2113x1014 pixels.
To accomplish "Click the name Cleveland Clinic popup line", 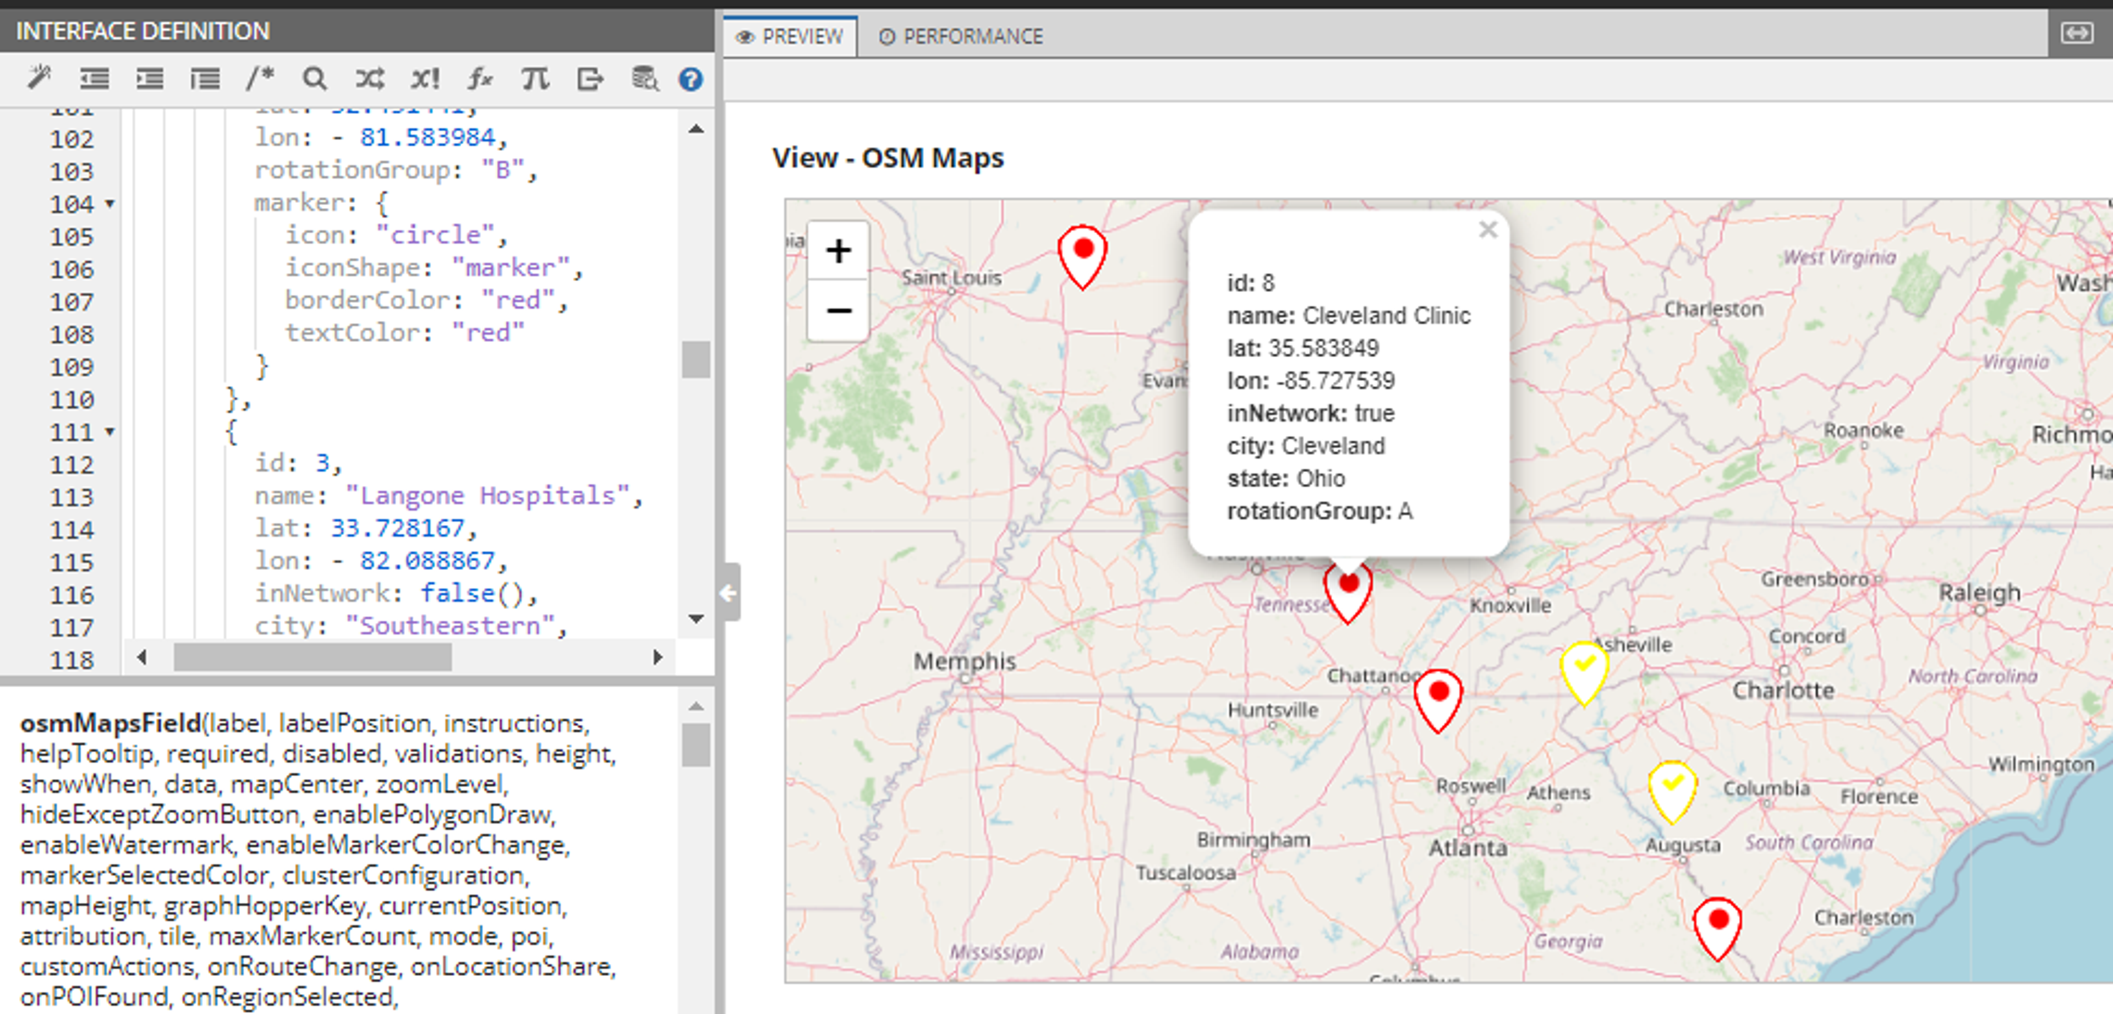I will click(1349, 315).
